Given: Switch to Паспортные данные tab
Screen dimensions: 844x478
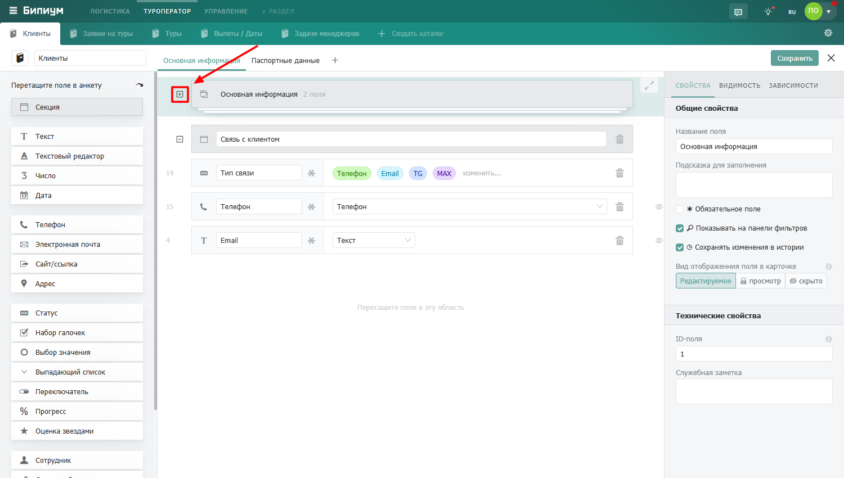Looking at the screenshot, I should point(285,61).
